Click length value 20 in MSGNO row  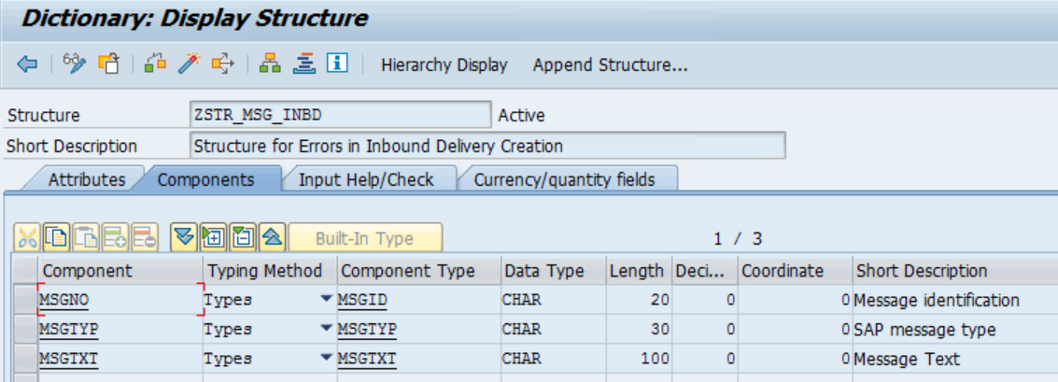[639, 300]
